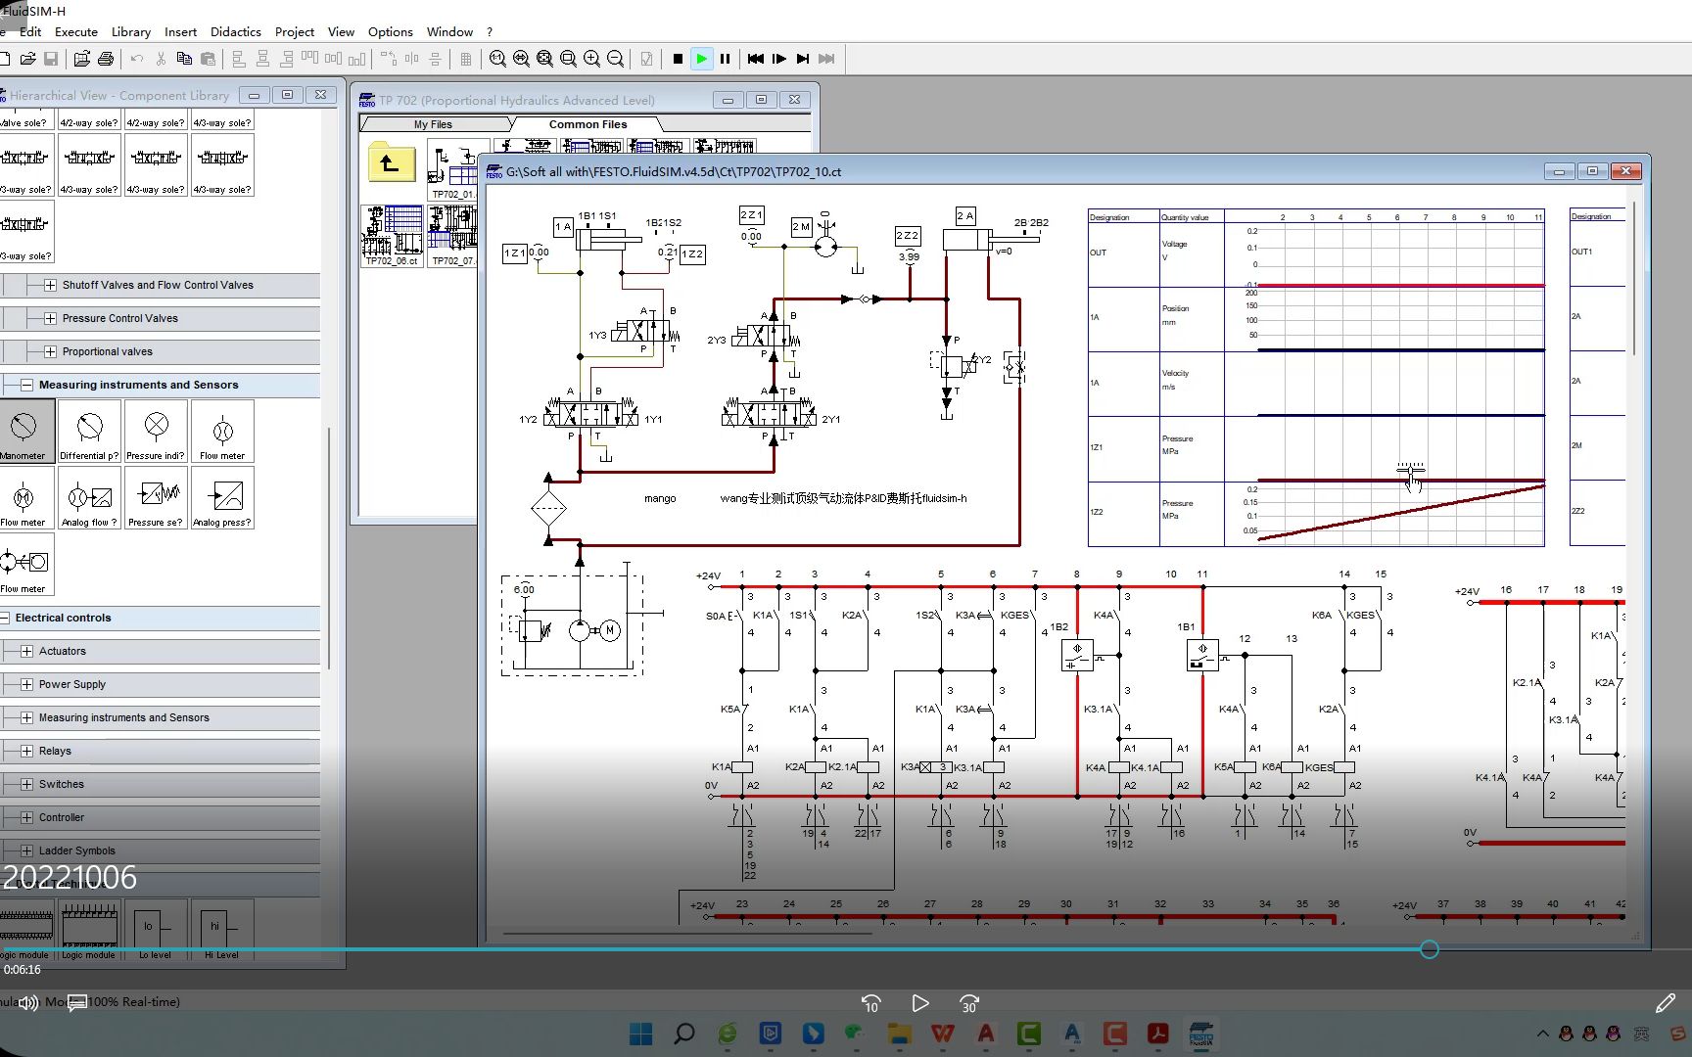Expand the Pressure Control Valves group
Screen dimensions: 1692x1057
click(x=50, y=318)
